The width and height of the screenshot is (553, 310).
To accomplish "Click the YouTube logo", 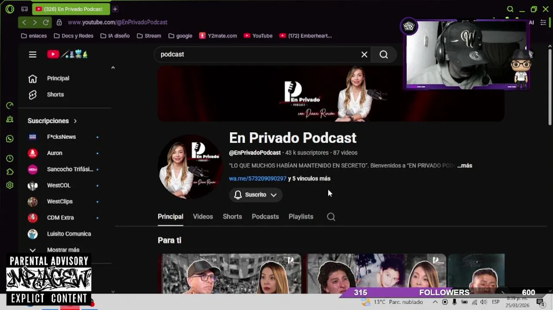I will pyautogui.click(x=67, y=54).
